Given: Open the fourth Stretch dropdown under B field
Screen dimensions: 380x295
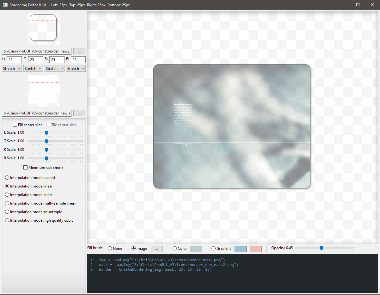Looking at the screenshot, I should point(76,68).
